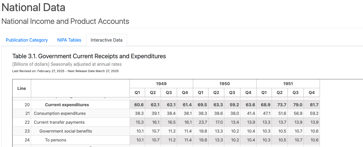Screen dimensions: 363x147
Task: Click the Line column header
Action: (x=22, y=88)
